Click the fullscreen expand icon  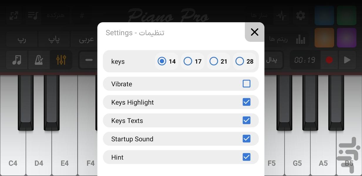(x=14, y=15)
